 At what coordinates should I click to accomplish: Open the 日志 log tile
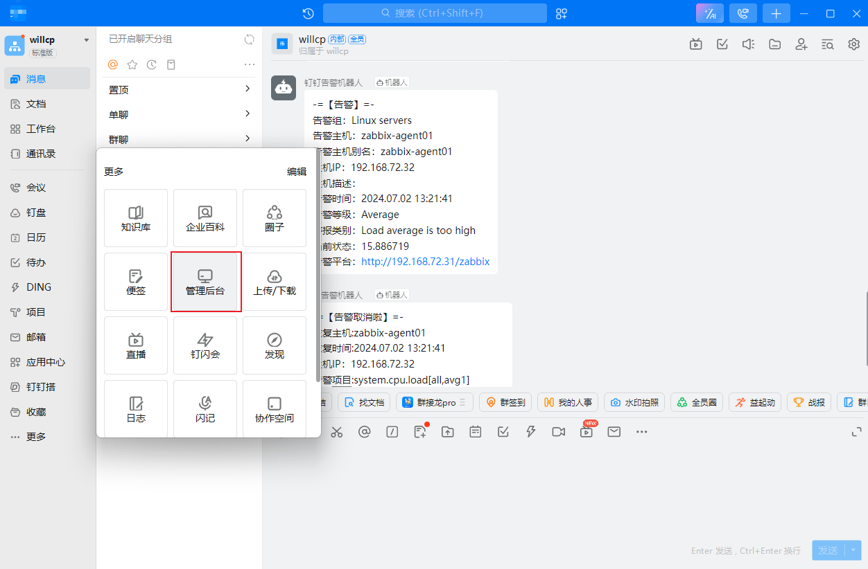coord(136,408)
